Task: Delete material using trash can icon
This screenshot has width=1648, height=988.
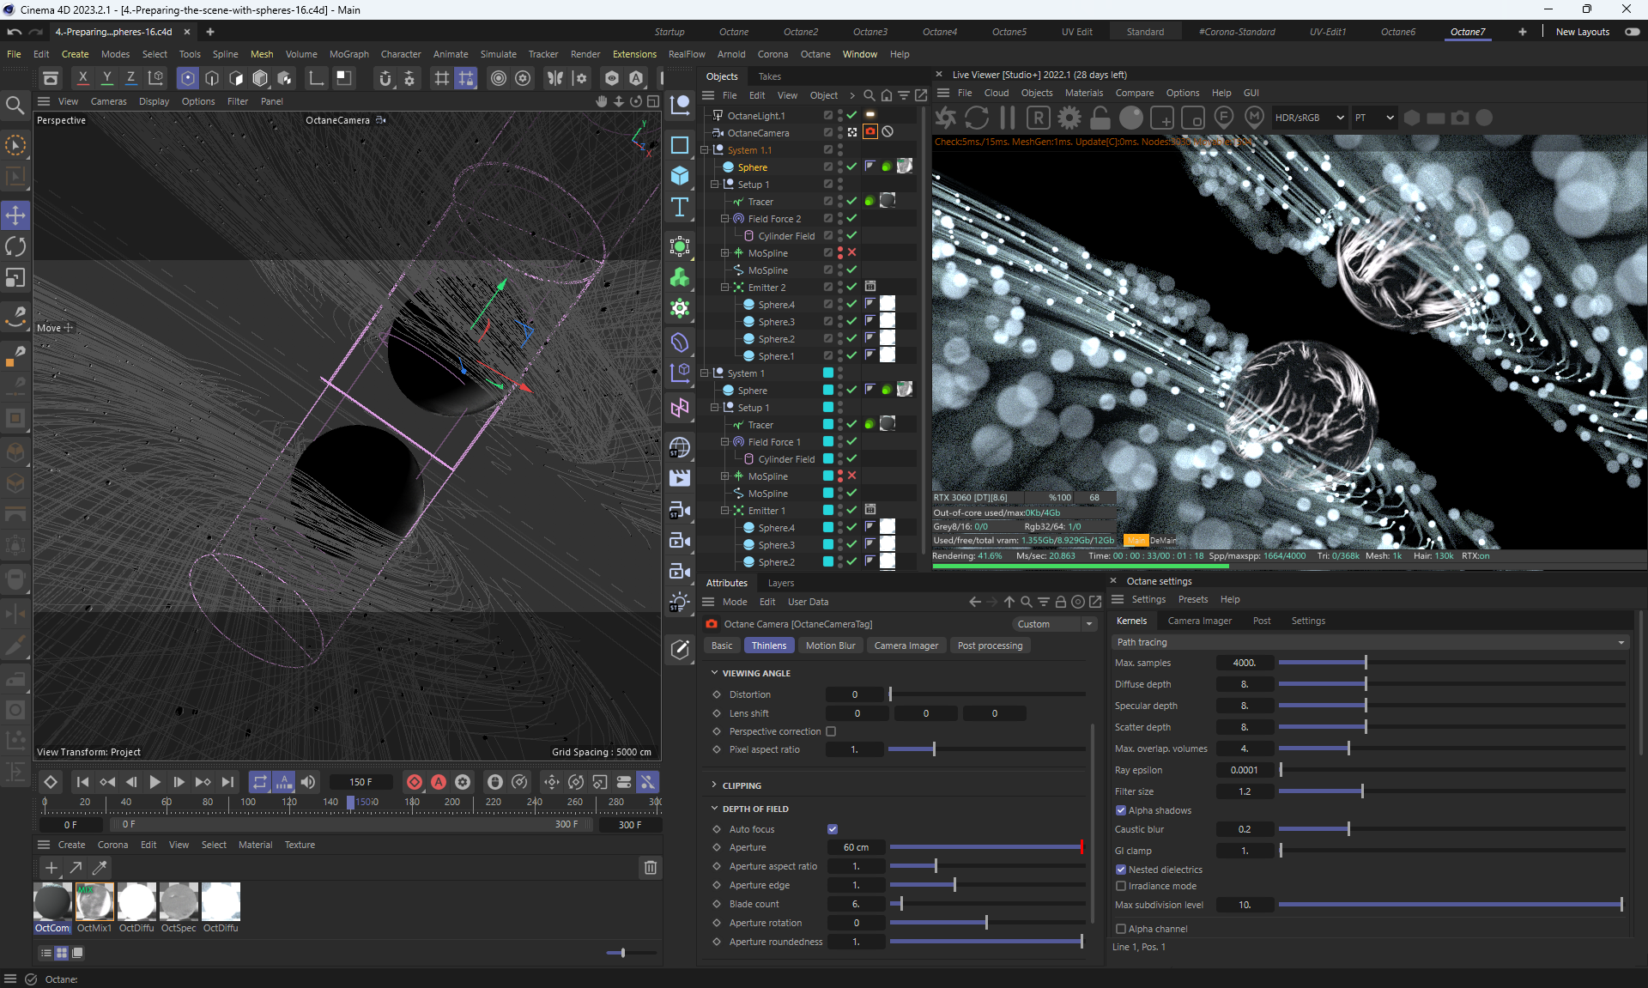Action: coord(650,868)
